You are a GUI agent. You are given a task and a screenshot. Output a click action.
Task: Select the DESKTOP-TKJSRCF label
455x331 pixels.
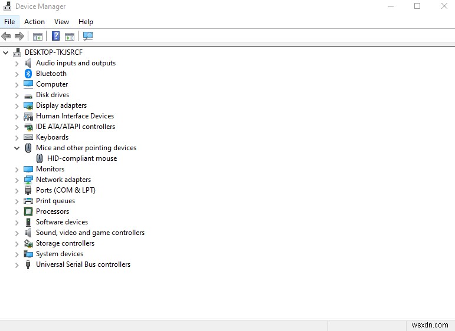click(54, 52)
